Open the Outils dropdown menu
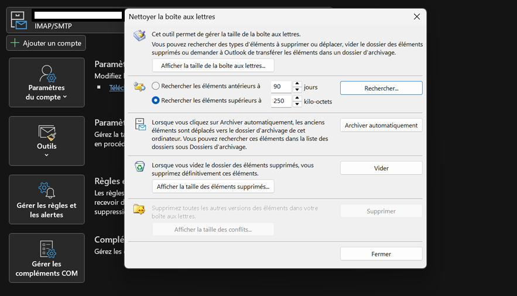The image size is (517, 296). coord(47,141)
